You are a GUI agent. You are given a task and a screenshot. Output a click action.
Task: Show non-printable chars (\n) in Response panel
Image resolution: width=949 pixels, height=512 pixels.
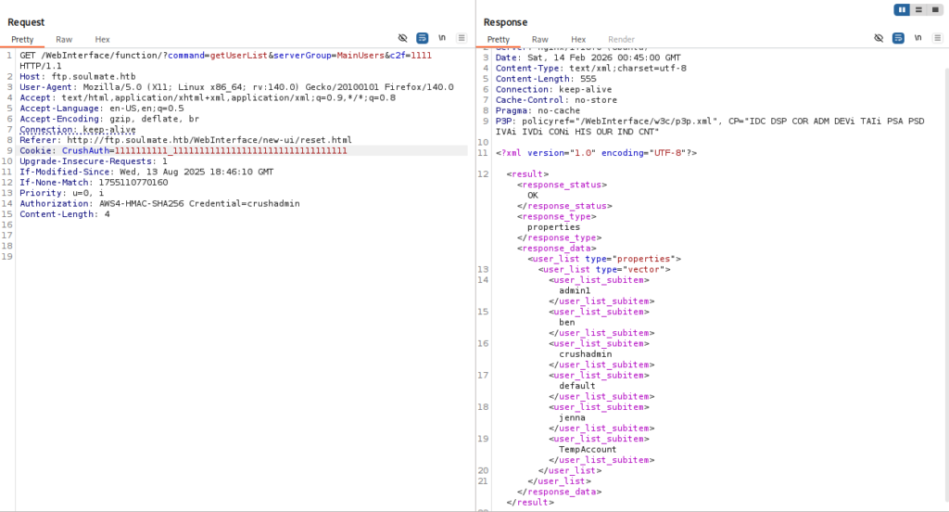pyautogui.click(x=917, y=38)
